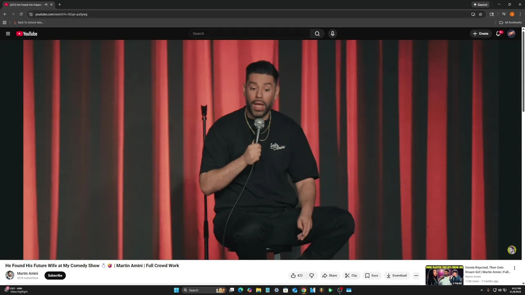Like the video with thumbs-up 422
The image size is (525, 295).
297,275
